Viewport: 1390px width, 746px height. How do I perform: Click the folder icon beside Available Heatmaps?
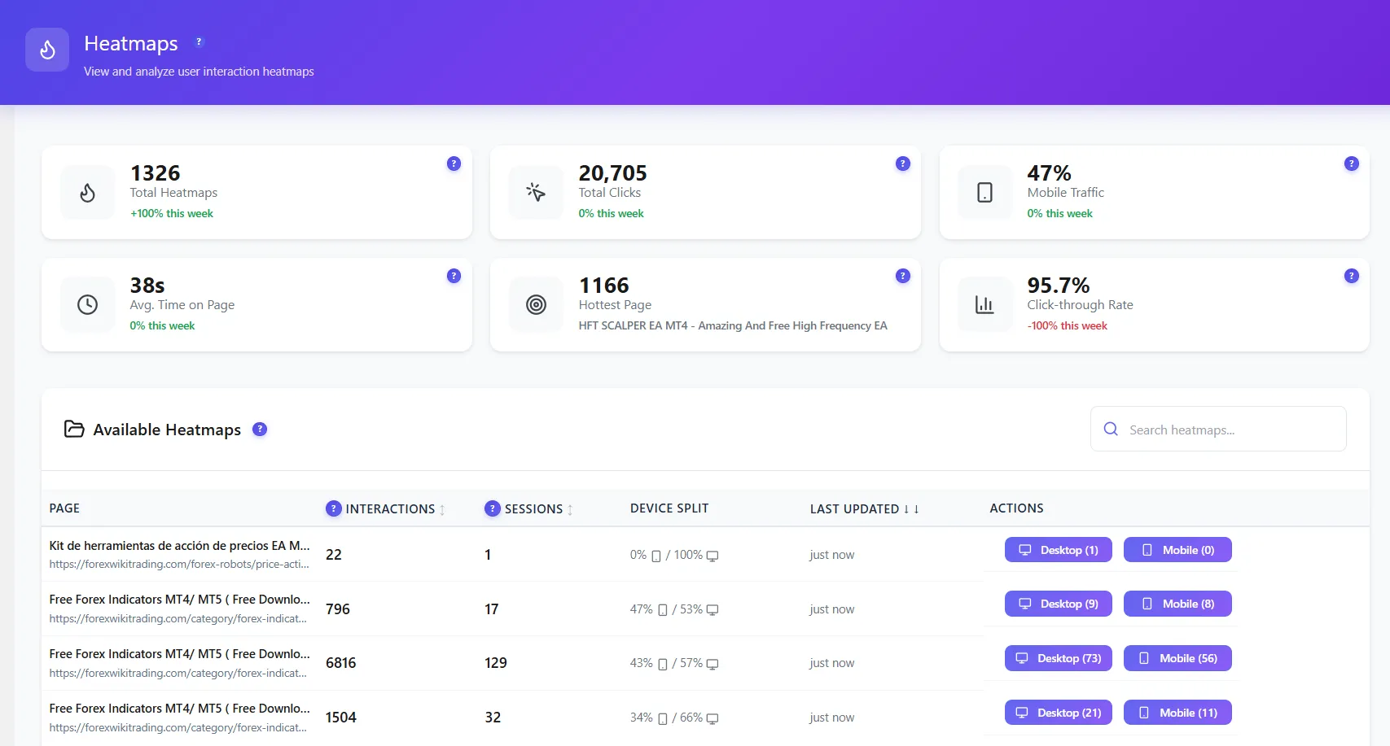pos(74,429)
